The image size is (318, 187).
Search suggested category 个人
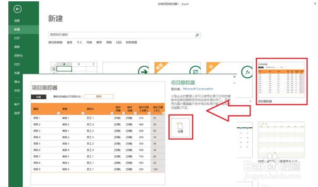tap(79, 42)
